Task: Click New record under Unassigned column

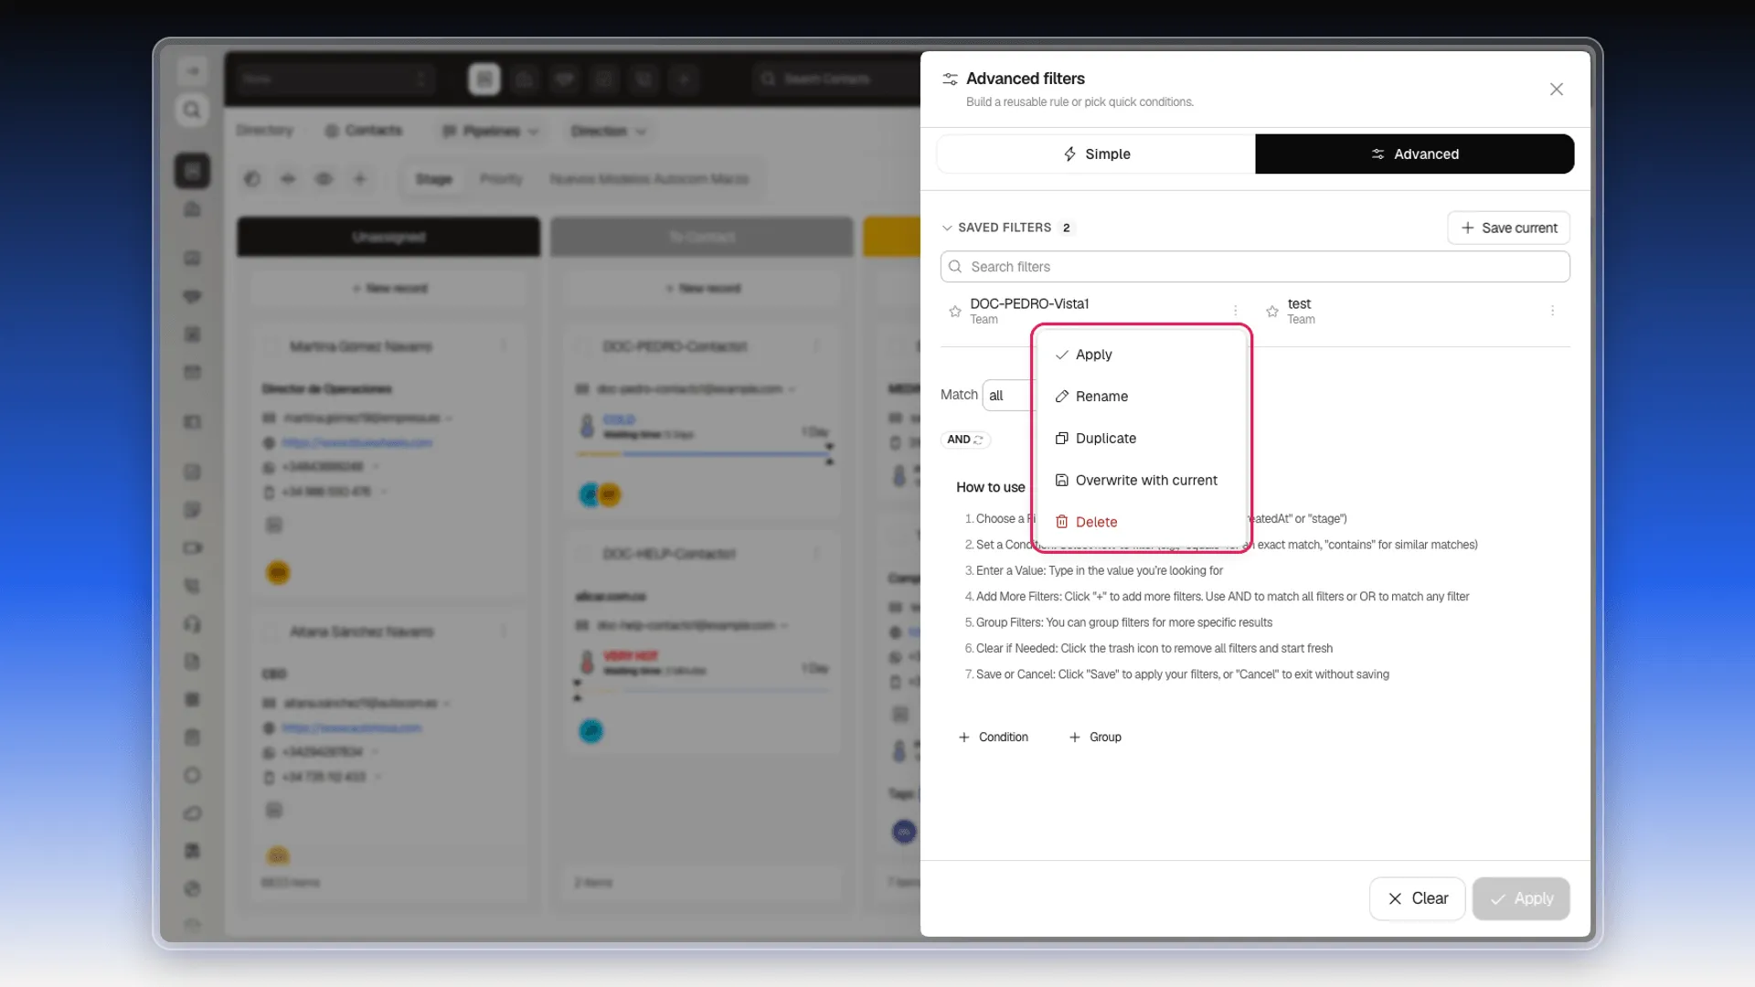Action: point(389,289)
